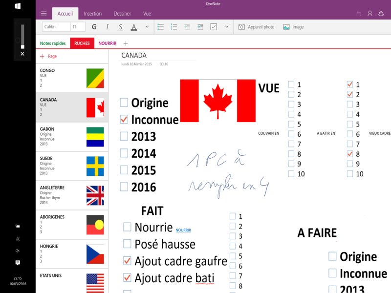The width and height of the screenshot is (391, 293).
Task: Check the Origine checkbox beside the flag
Action: pos(124,102)
